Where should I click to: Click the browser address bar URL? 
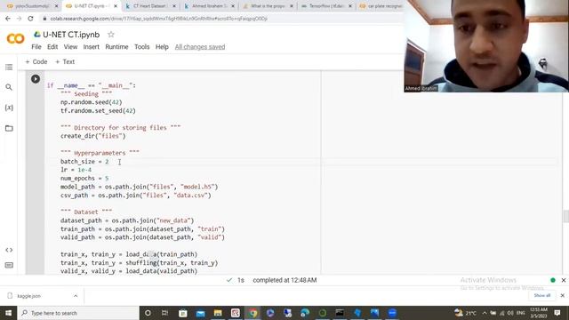point(159,19)
